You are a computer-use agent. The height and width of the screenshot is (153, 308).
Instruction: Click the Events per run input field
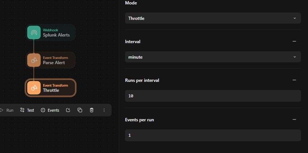(x=213, y=135)
